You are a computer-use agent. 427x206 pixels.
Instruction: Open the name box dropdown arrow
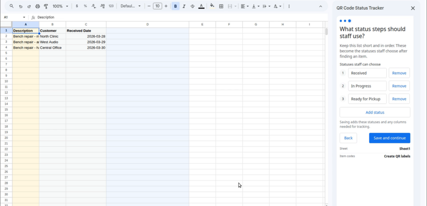coord(24,17)
